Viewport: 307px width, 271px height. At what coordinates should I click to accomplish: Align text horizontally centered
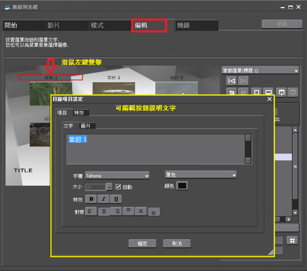coord(104,211)
